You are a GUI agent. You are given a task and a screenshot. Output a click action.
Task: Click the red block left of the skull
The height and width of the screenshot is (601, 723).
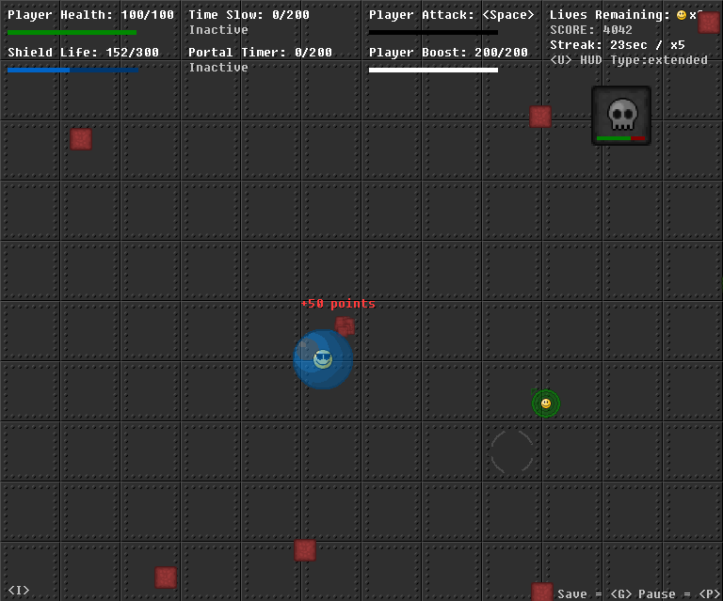point(540,117)
